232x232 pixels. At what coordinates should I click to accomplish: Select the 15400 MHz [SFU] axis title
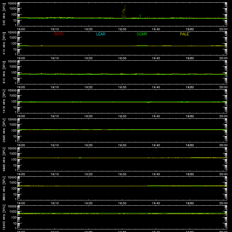click(4, 217)
